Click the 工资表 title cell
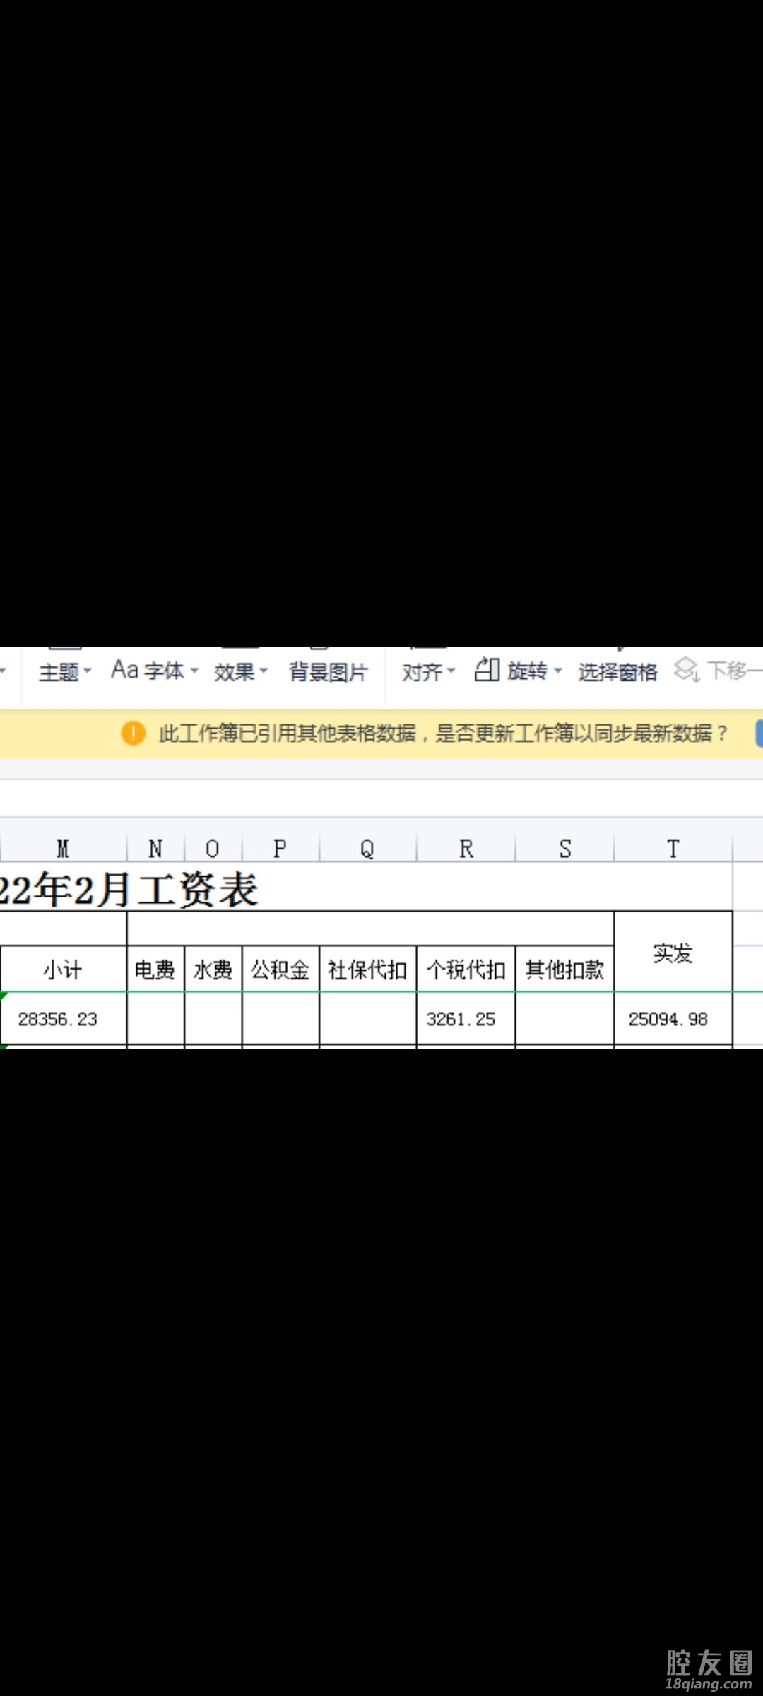Screen dimensions: 763x1696 click(141, 889)
